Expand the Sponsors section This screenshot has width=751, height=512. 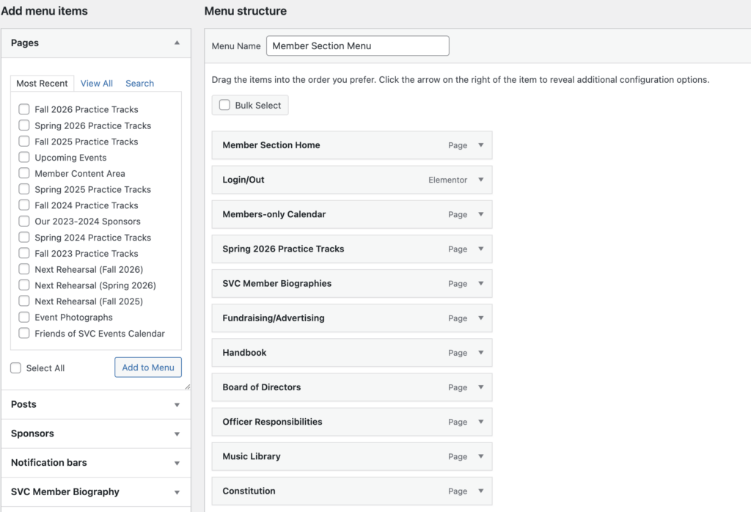tap(177, 434)
